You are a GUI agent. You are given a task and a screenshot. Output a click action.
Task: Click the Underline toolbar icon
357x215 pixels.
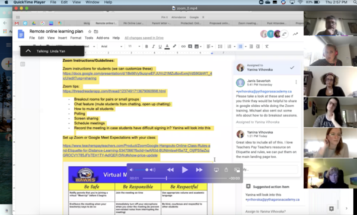pyautogui.click(x=160, y=46)
